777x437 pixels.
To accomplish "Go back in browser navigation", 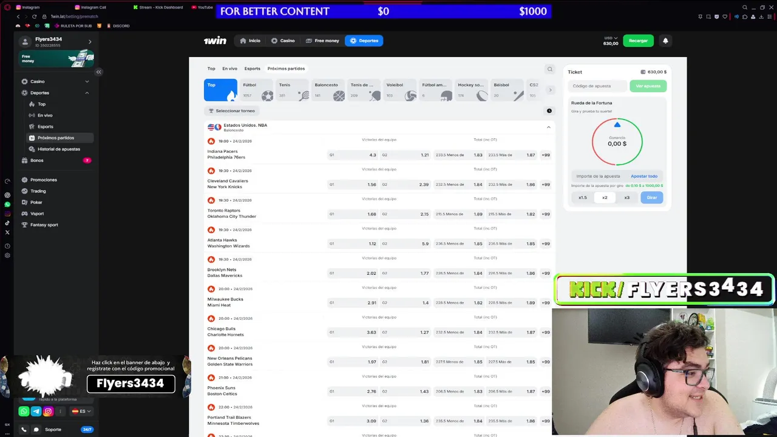I will pos(18,16).
